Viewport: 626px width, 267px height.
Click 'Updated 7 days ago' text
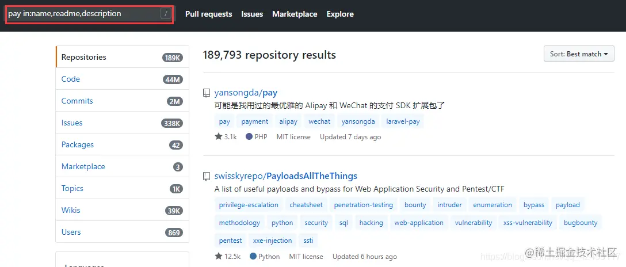pyautogui.click(x=350, y=137)
